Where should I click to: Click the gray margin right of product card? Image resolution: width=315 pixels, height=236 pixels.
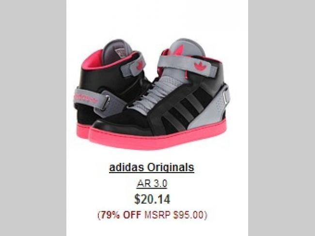[282, 118]
